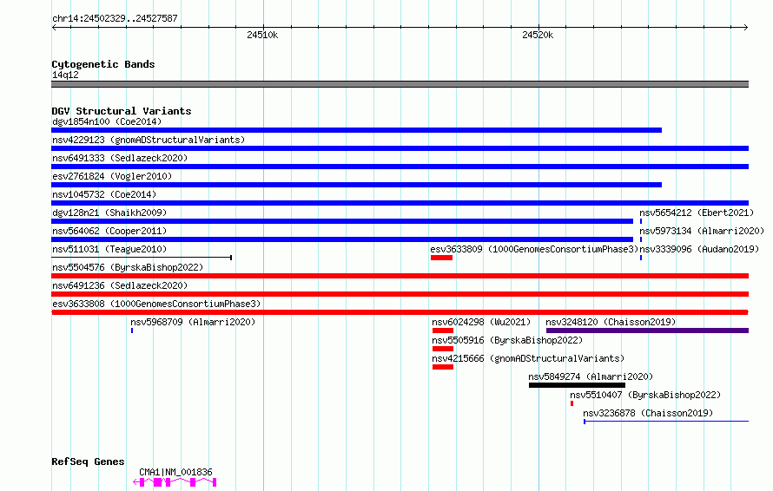Click the 24510k ruler position label
Screen dimensions: 773x491
pyautogui.click(x=262, y=35)
